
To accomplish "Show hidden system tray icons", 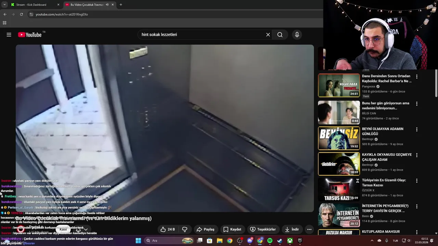I will [372, 241].
